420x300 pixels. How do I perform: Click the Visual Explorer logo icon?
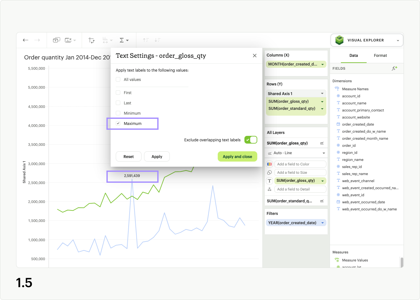coord(339,40)
